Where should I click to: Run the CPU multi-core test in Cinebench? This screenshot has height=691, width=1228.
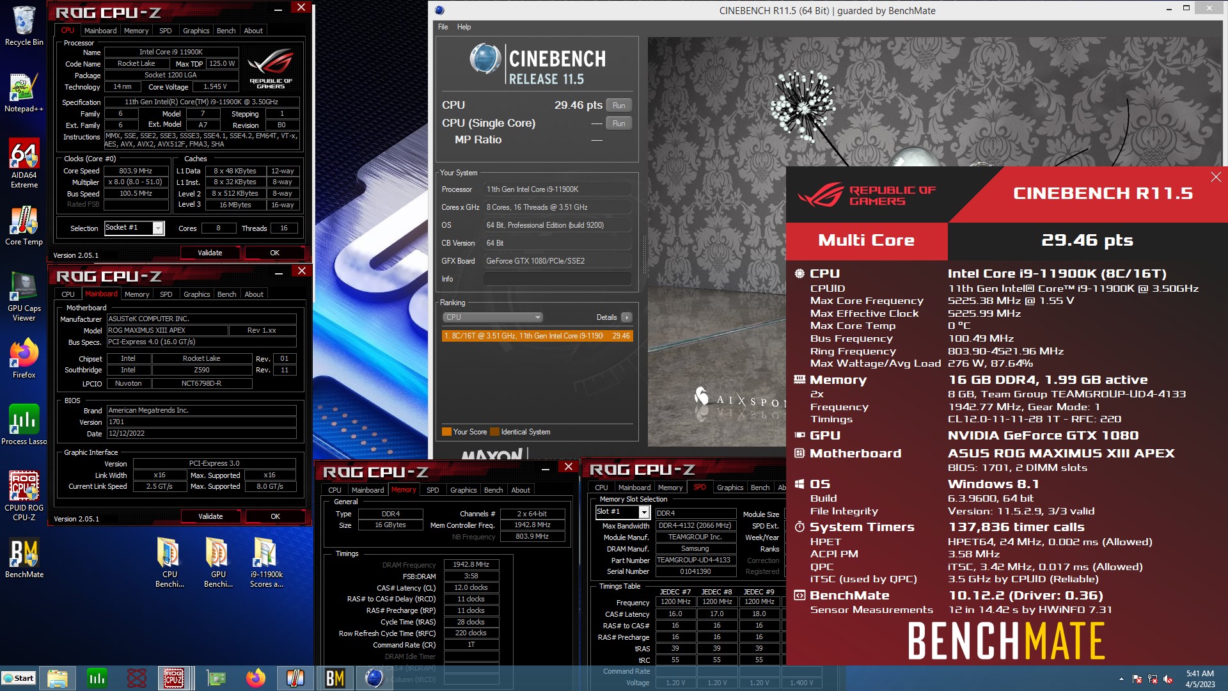[x=618, y=106]
